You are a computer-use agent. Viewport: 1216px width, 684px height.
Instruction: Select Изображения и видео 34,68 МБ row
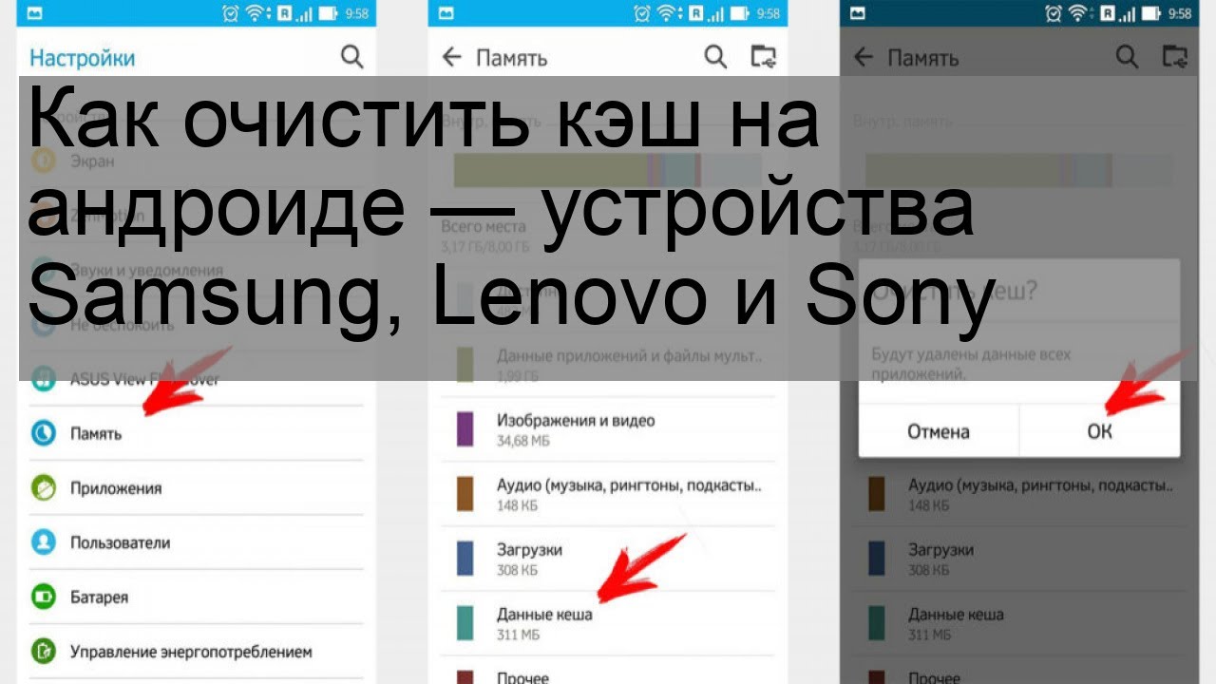[x=607, y=429]
